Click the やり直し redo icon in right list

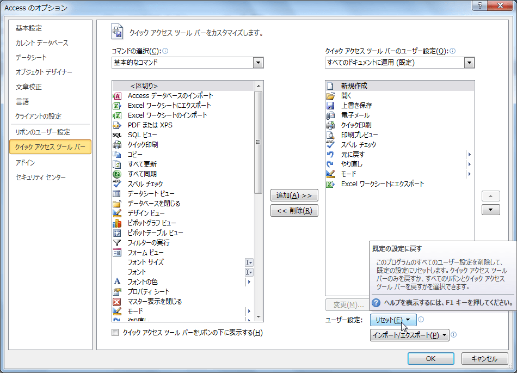click(x=330, y=164)
